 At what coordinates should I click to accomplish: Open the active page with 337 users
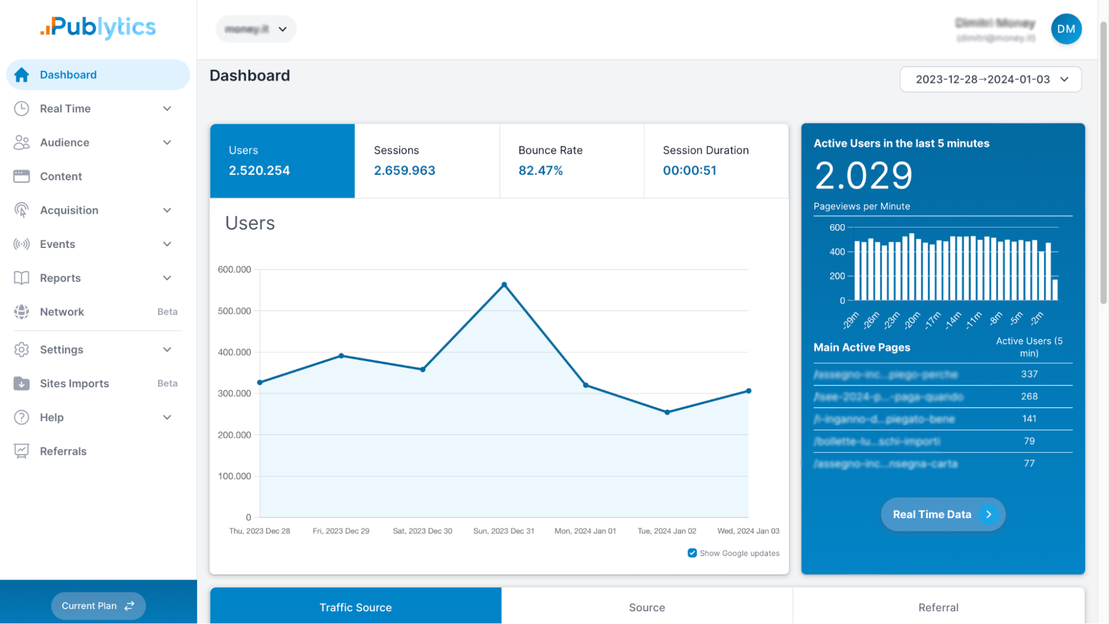point(885,375)
